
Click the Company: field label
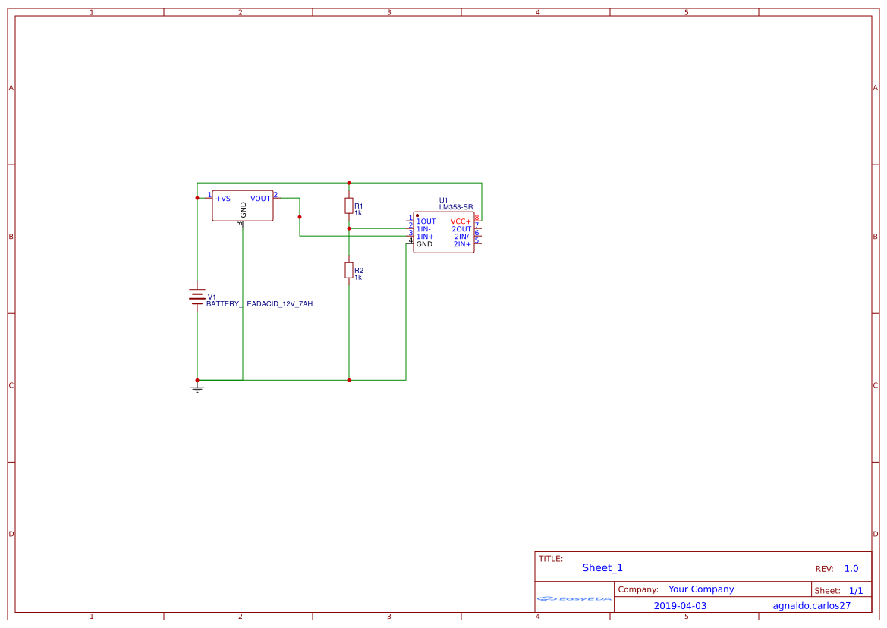coord(638,589)
